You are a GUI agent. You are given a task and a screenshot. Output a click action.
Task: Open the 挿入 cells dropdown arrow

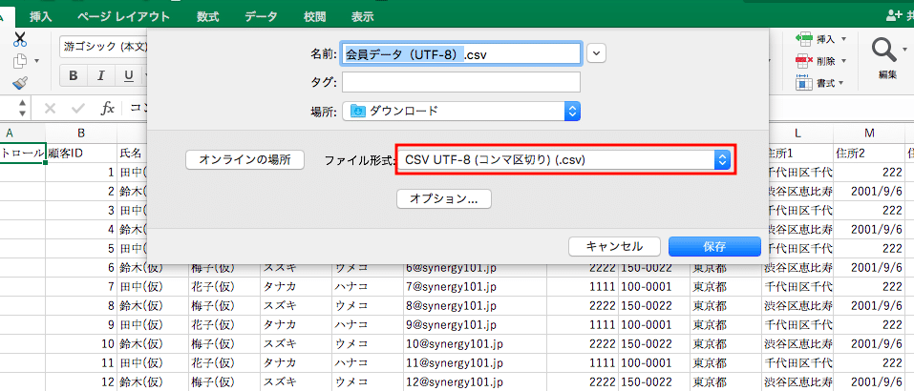843,39
